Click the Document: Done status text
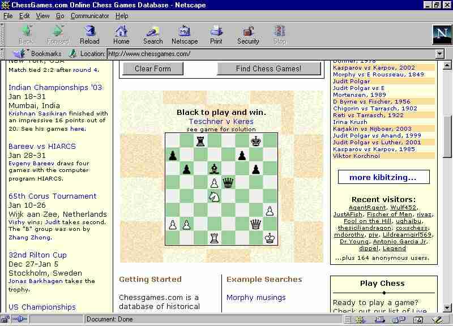This screenshot has width=453, height=326. coord(110,319)
